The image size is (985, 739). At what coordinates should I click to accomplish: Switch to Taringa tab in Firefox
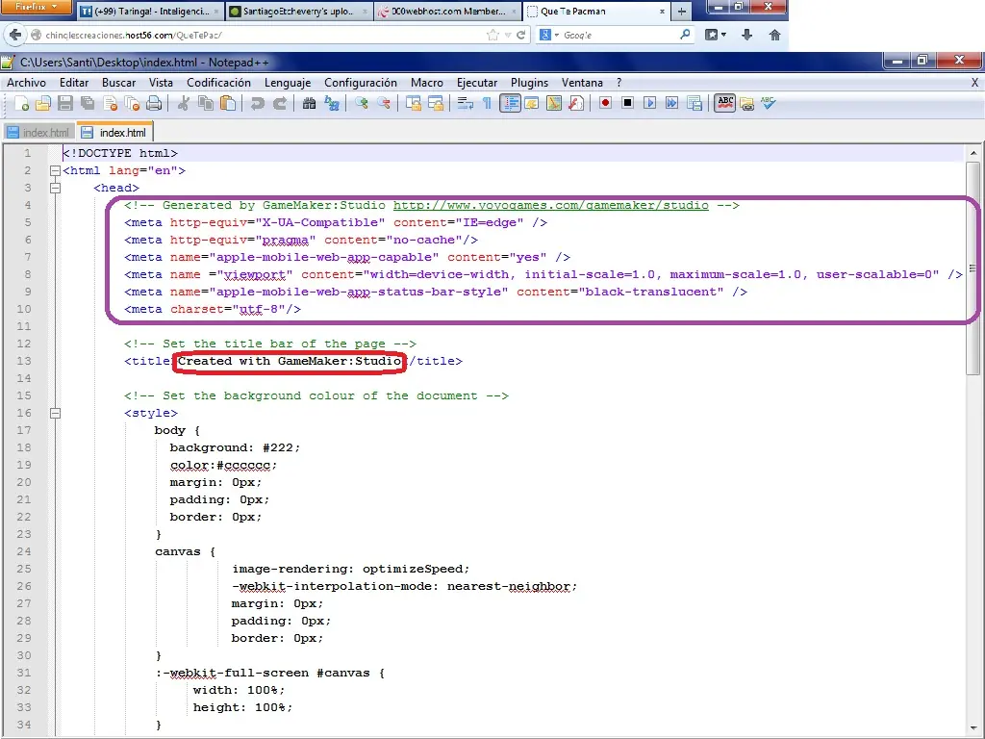tap(150, 12)
